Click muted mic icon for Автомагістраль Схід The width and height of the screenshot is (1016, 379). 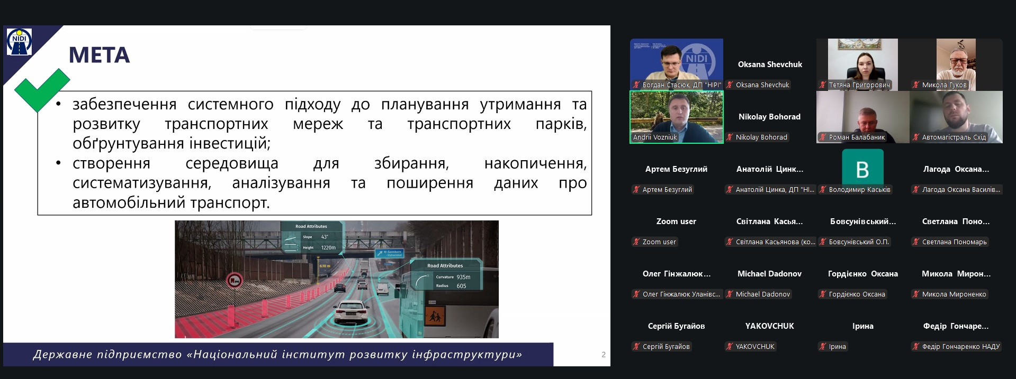tap(916, 137)
